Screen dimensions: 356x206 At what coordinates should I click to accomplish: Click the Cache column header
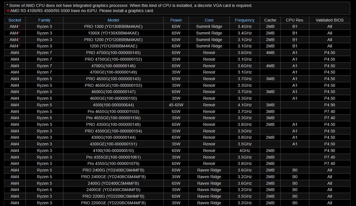pos(270,20)
